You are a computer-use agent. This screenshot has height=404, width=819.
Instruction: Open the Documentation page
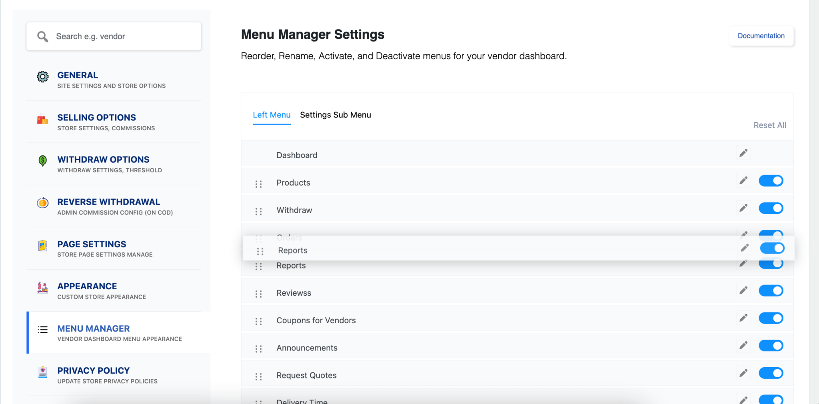point(761,36)
